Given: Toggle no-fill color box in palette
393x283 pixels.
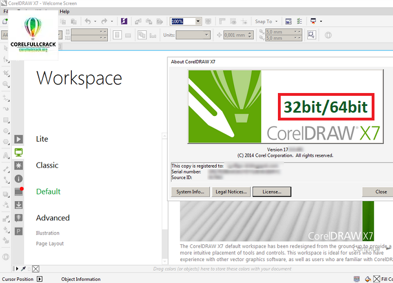Looking at the screenshot, I should tap(35, 269).
